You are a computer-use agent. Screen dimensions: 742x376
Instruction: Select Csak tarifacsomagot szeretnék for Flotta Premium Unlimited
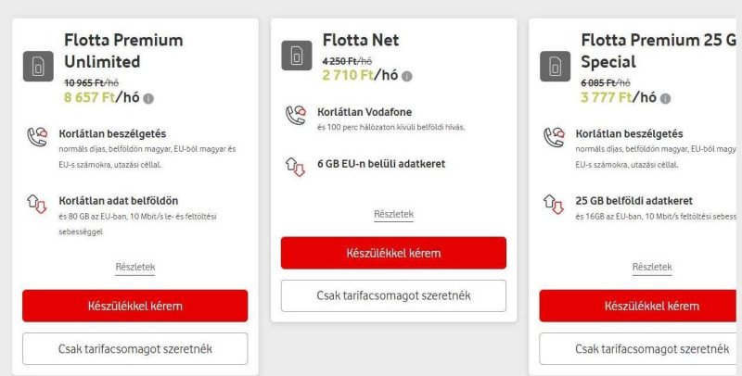point(135,349)
